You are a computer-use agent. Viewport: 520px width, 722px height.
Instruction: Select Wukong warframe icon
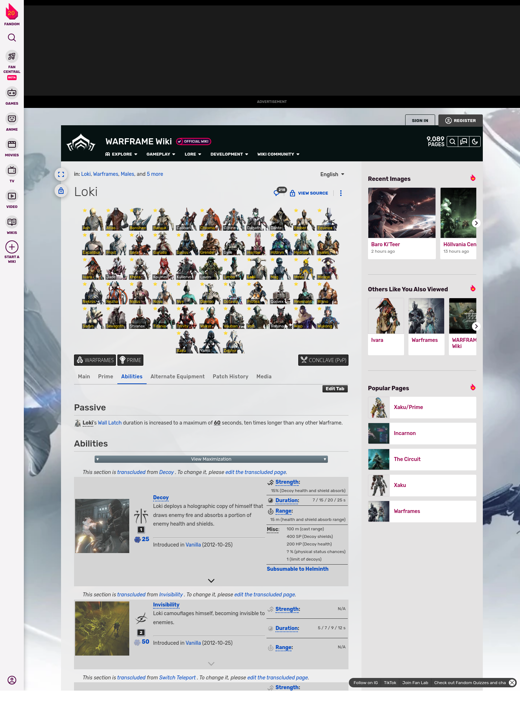328,317
